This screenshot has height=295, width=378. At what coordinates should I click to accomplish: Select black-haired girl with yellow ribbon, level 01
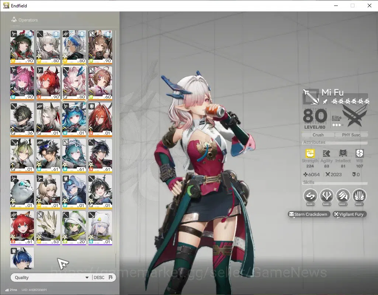(100, 192)
